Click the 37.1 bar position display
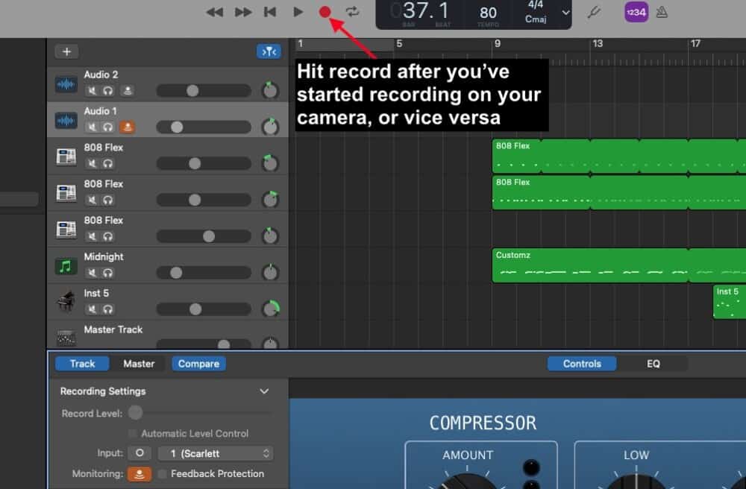Screen dimensions: 746x489 tap(425, 10)
